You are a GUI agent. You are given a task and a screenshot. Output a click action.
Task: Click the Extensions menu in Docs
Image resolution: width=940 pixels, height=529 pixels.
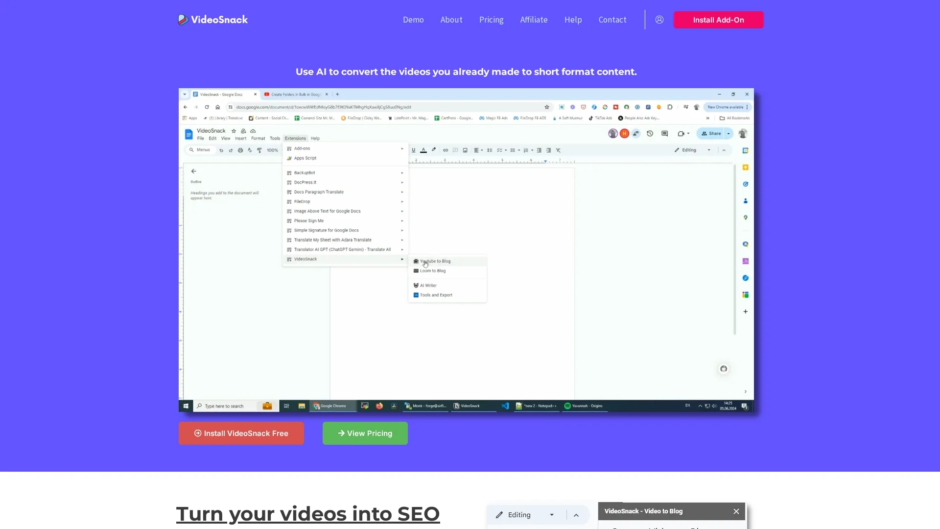[295, 138]
